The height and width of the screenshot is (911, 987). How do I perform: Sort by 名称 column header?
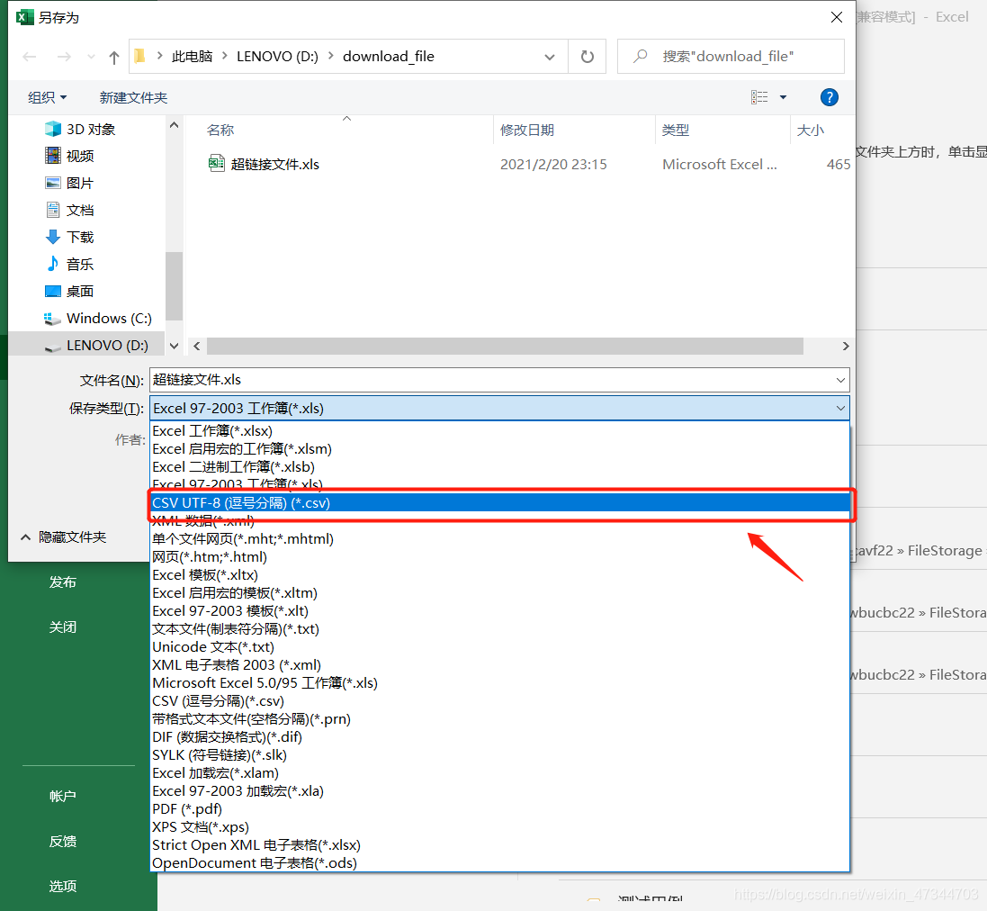(220, 130)
